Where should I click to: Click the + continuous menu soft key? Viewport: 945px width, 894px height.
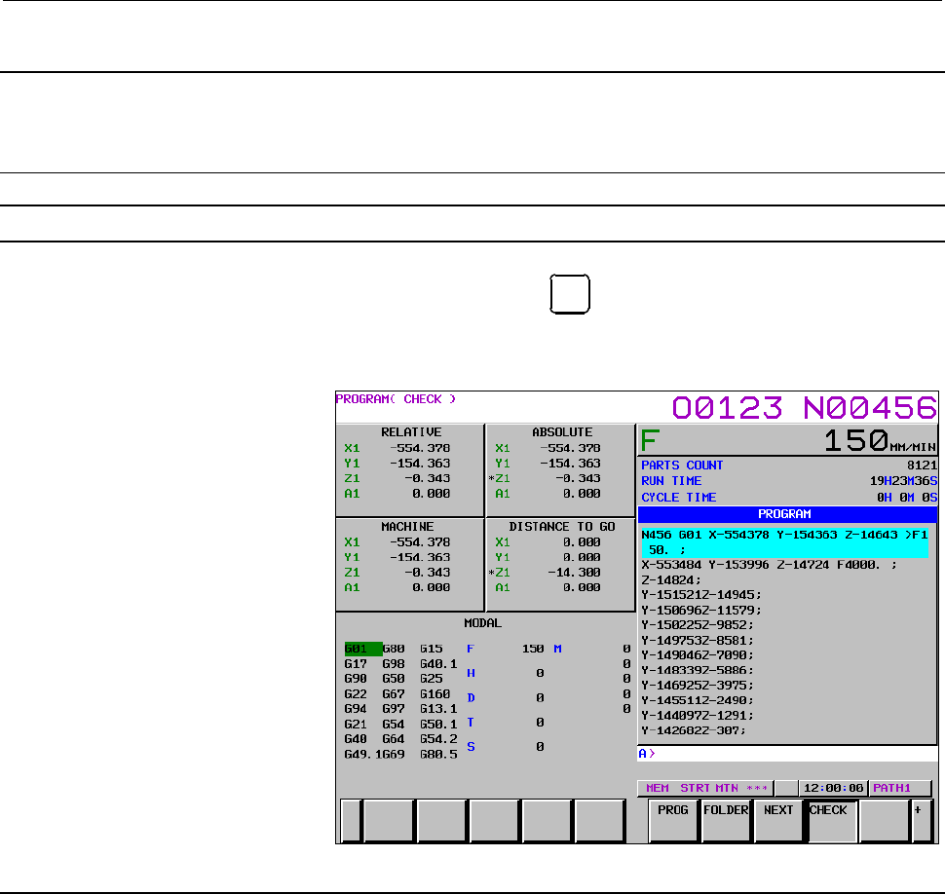(922, 821)
